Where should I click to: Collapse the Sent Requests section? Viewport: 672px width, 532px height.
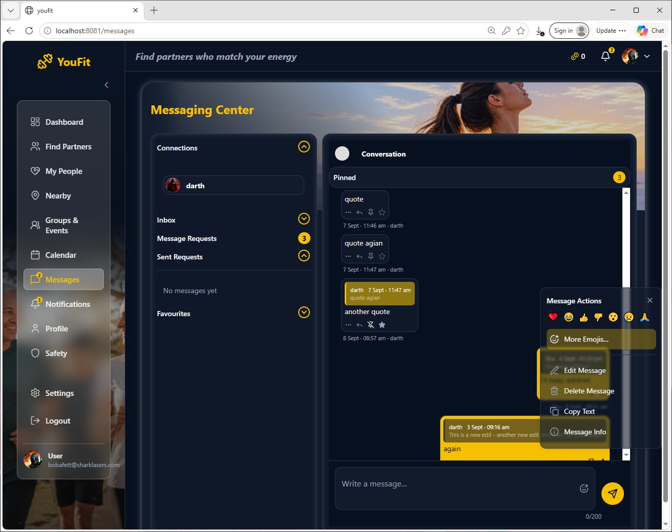(304, 256)
